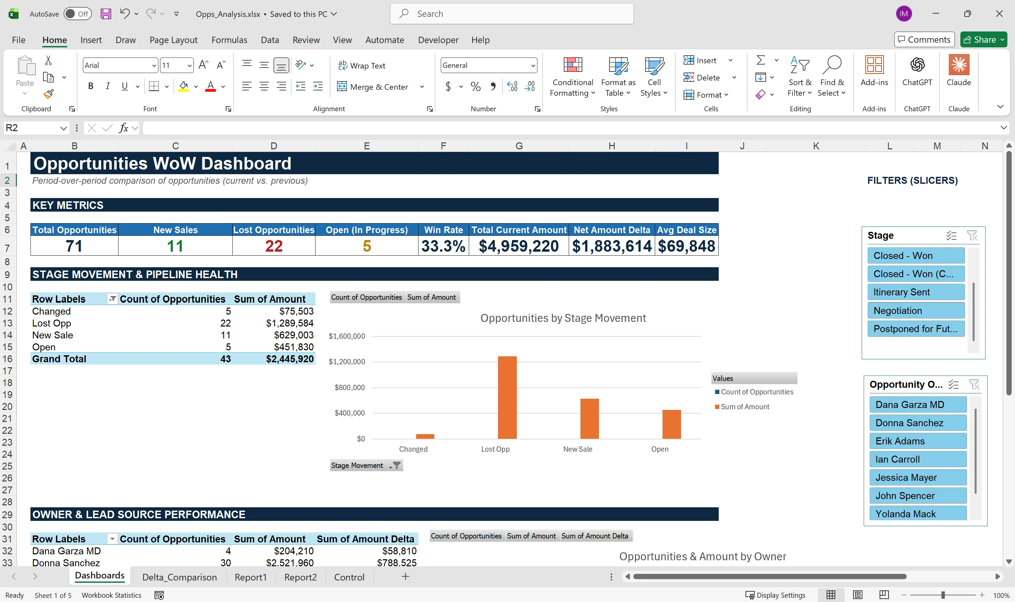
Task: Open the Conditional Formatting icon
Action: pos(573,65)
